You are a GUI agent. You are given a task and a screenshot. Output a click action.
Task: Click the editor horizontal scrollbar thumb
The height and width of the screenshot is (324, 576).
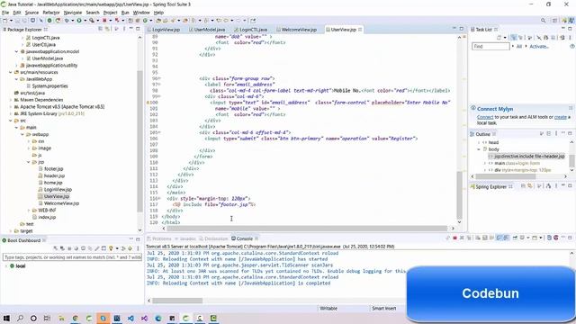[x=307, y=228]
